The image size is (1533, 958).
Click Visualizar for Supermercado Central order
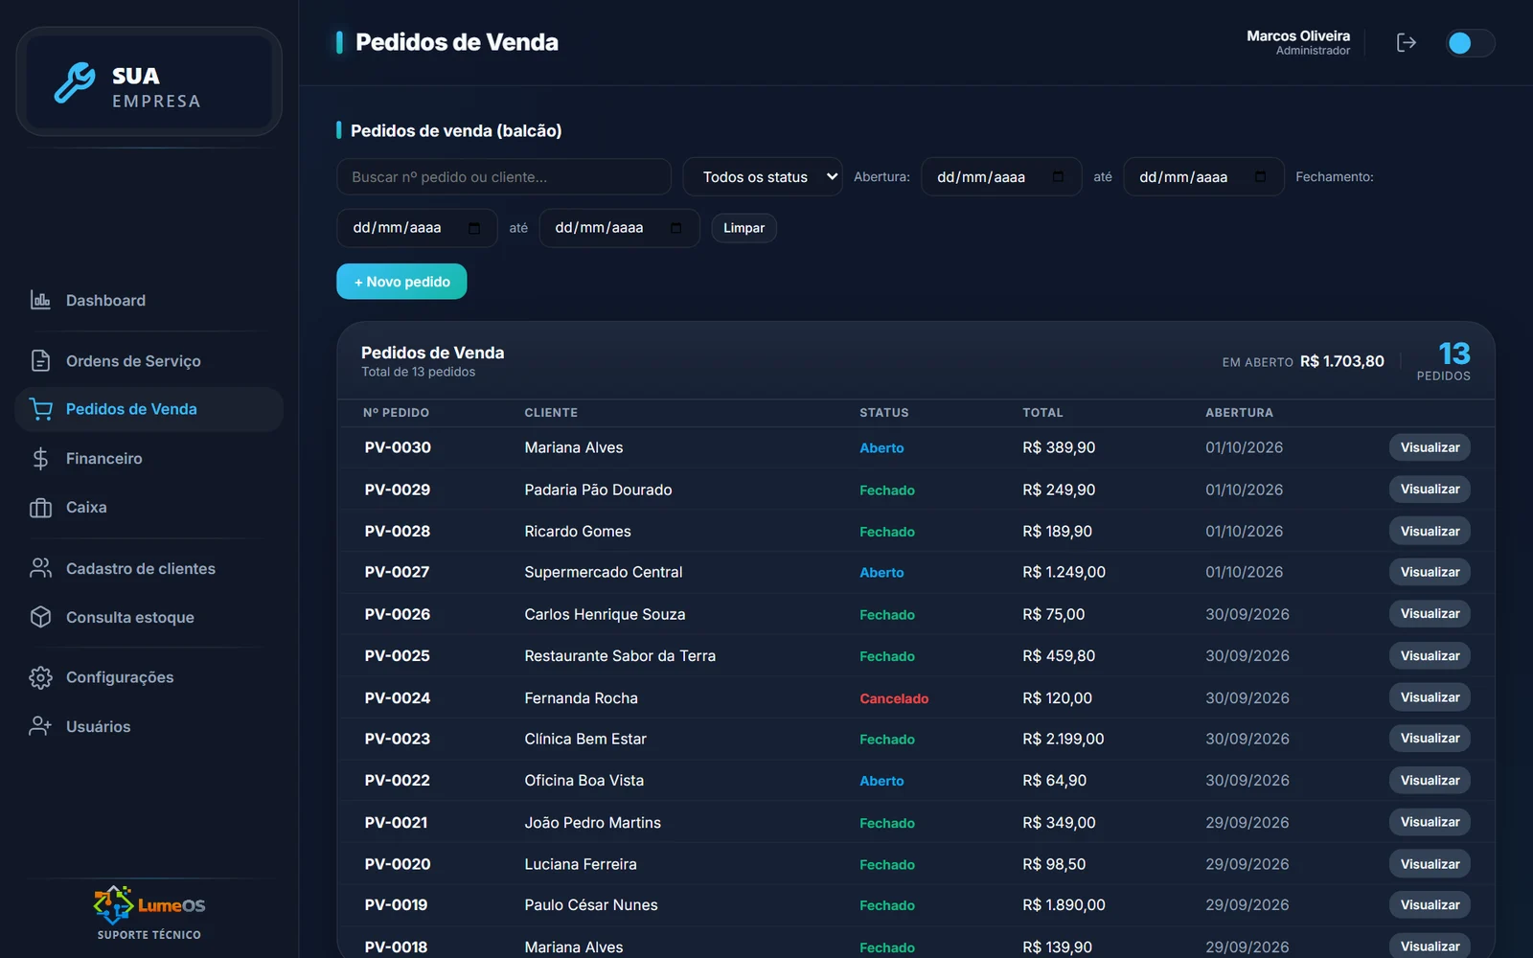tap(1430, 572)
